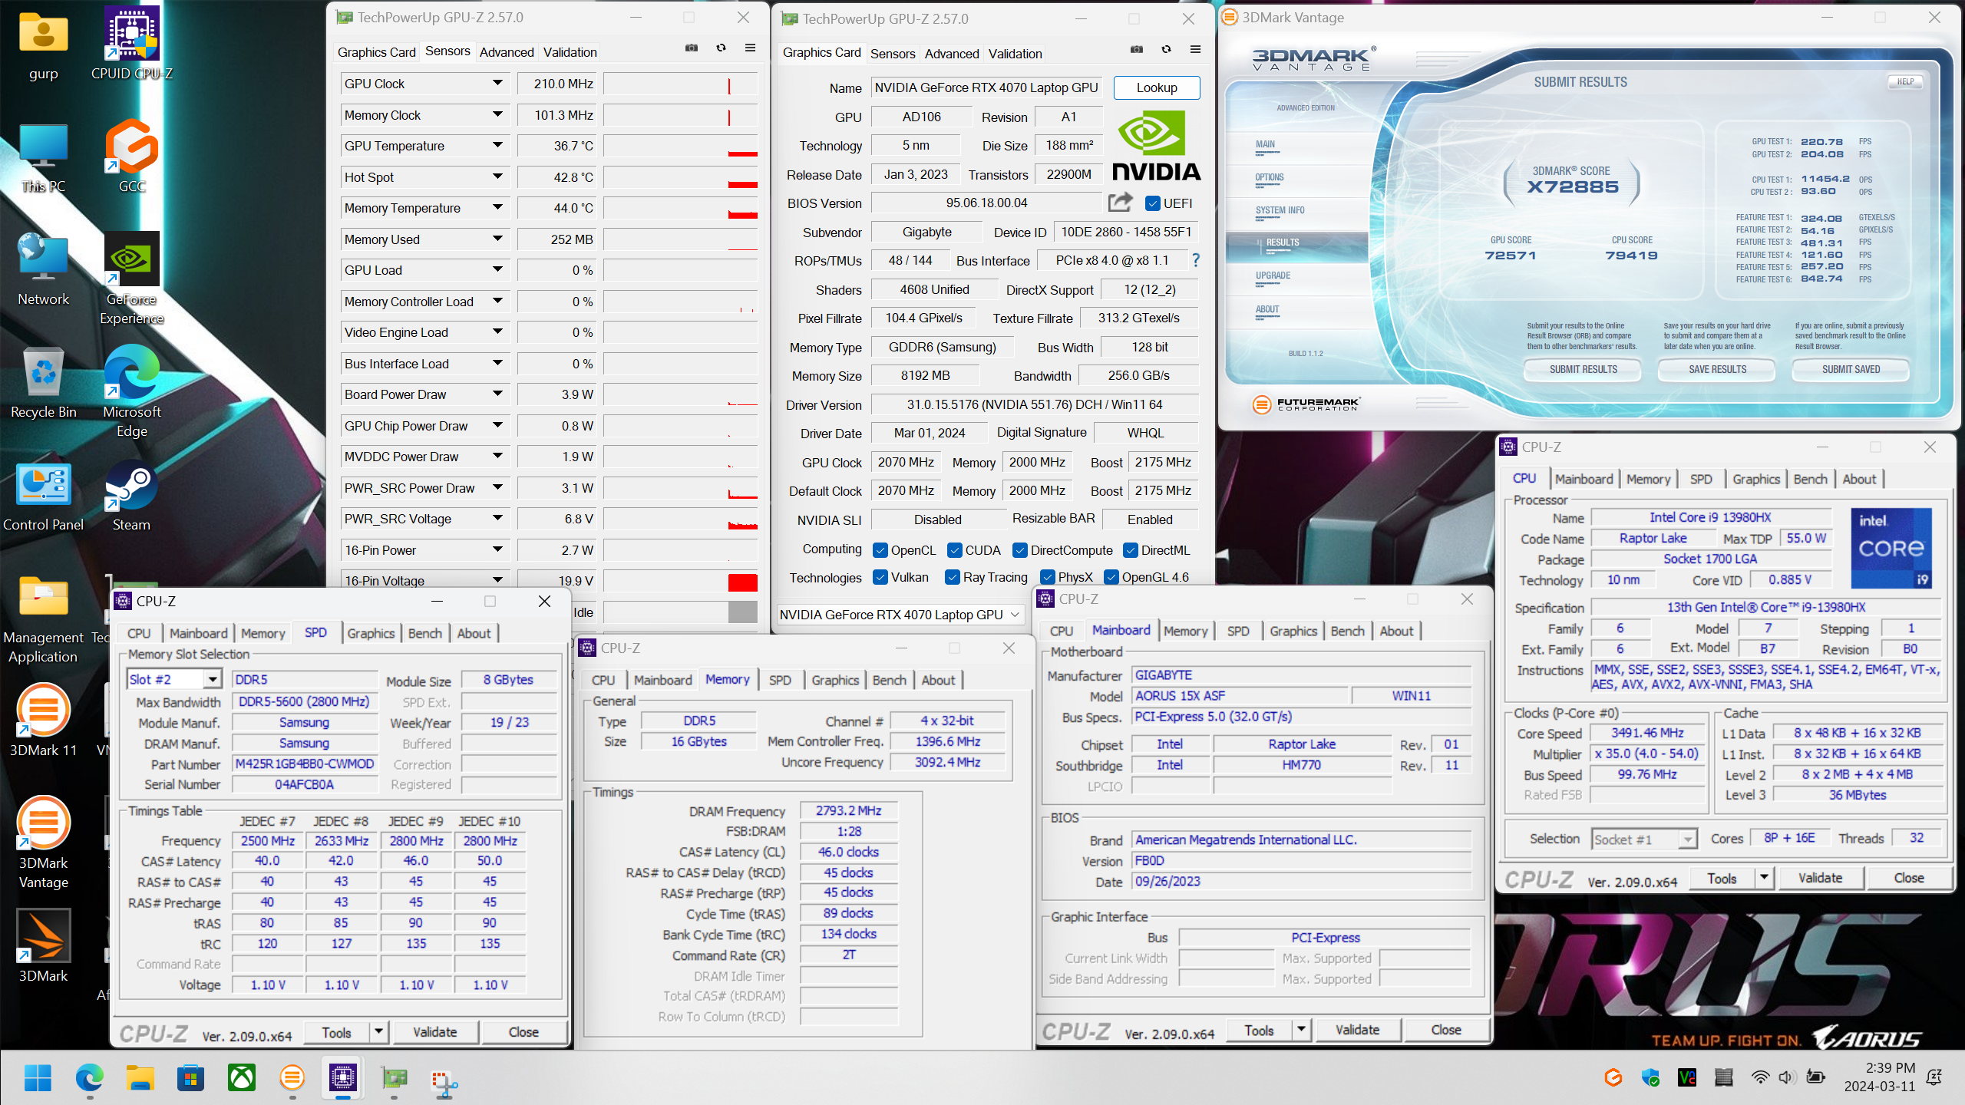Screen dimensions: 1965x1105
Task: Toggle Vulkan checkbox in GPU-Z
Action: 880,577
